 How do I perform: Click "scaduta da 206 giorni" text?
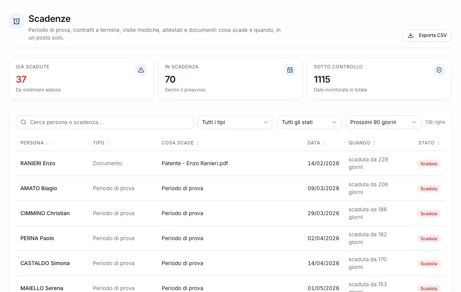click(x=368, y=188)
